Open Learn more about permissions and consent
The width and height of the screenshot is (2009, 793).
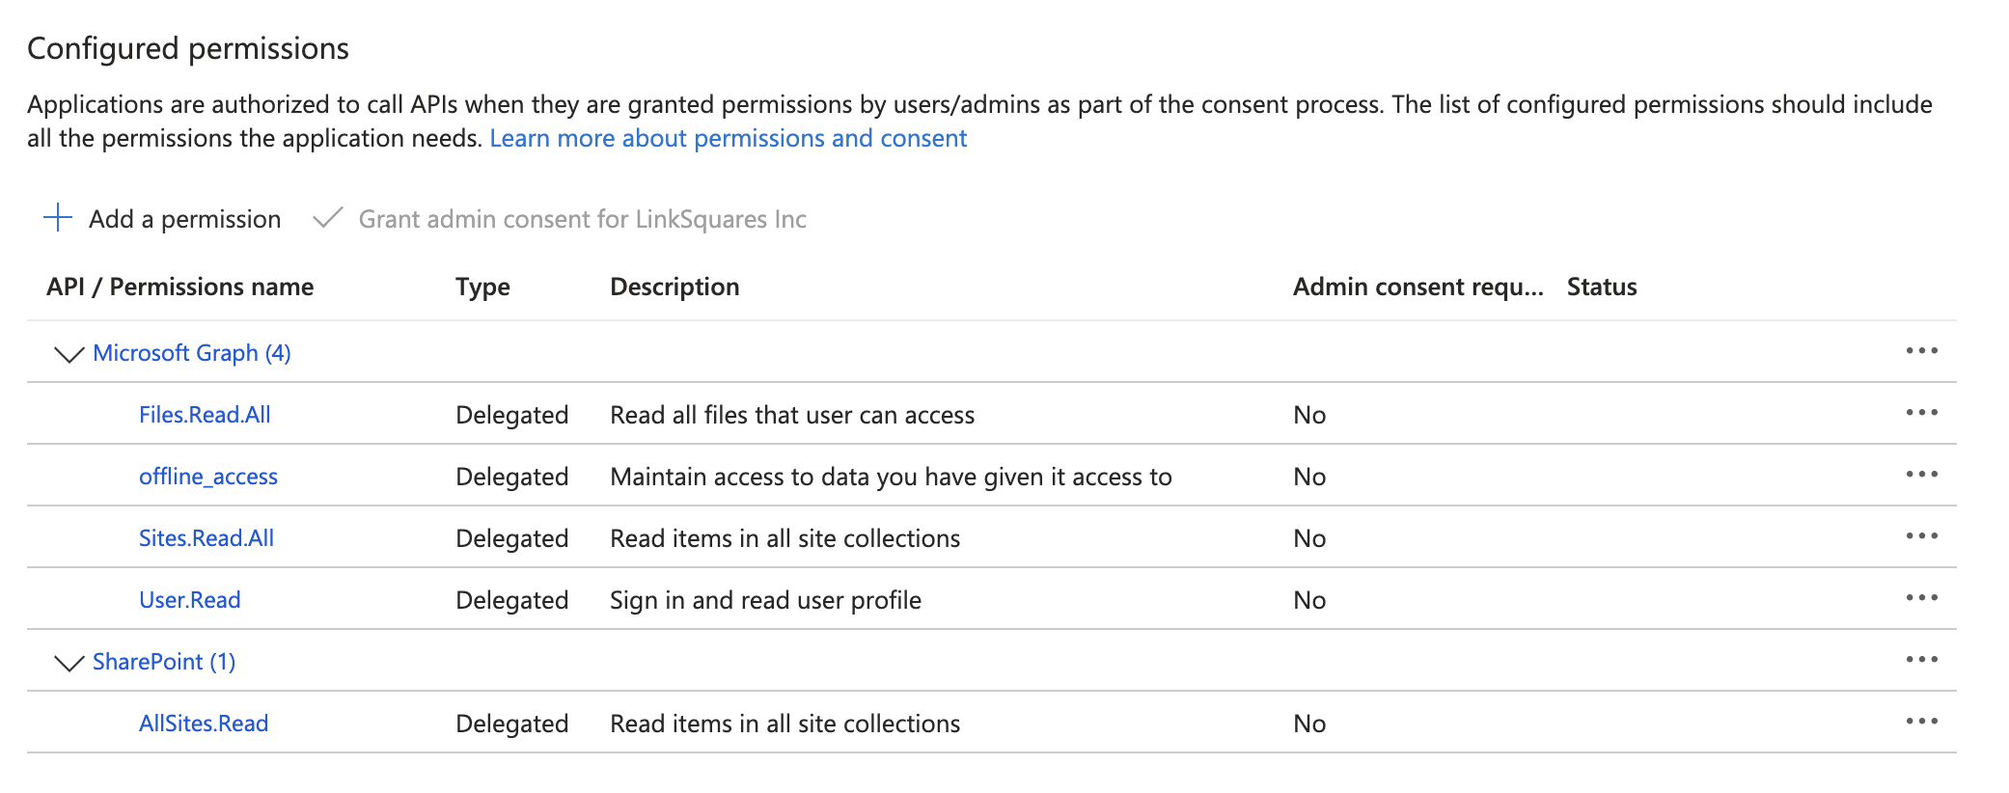[728, 139]
